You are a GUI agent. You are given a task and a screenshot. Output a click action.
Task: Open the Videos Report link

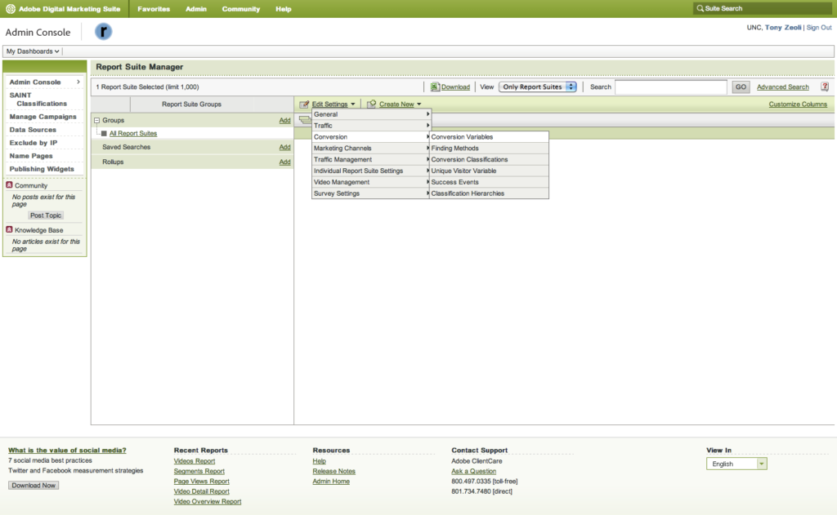pos(195,461)
